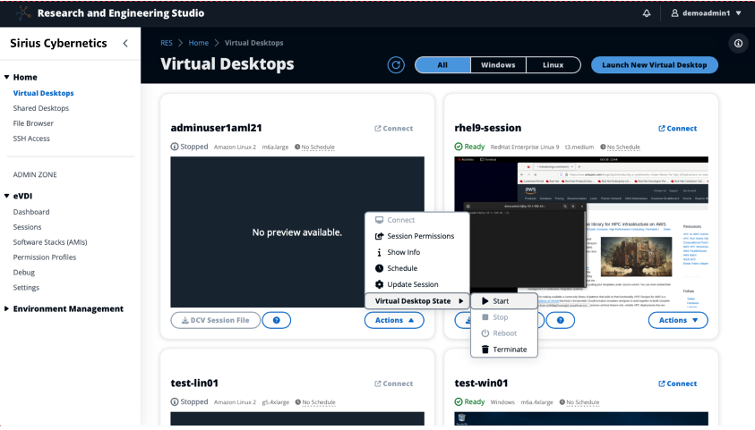Open Session Permissions from Actions menu
This screenshot has width=755, height=430.
point(419,236)
